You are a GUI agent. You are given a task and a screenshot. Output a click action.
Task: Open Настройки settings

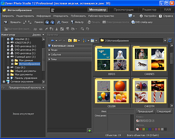point(148,16)
